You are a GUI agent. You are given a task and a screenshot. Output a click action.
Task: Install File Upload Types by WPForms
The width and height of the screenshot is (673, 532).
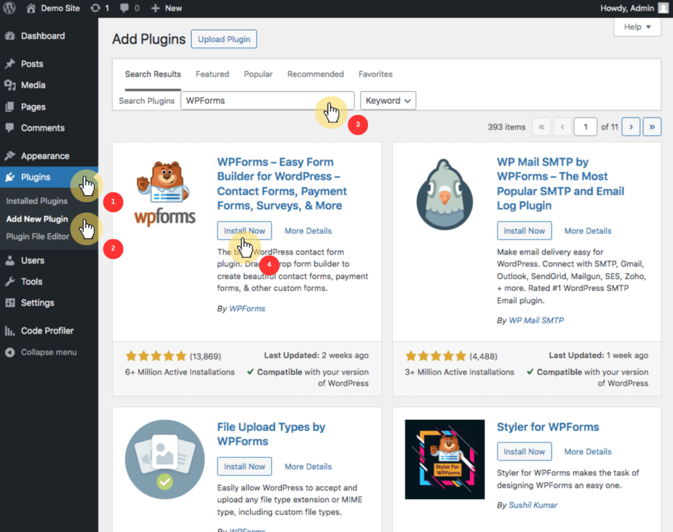244,466
